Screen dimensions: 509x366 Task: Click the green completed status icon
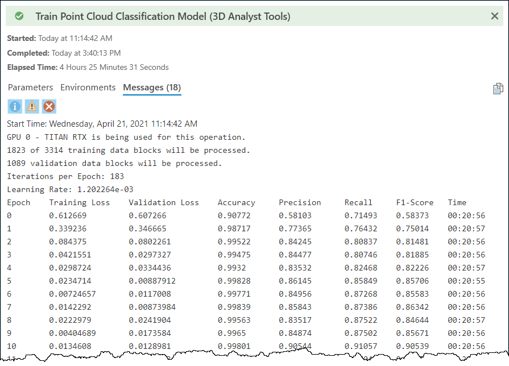pyautogui.click(x=19, y=16)
